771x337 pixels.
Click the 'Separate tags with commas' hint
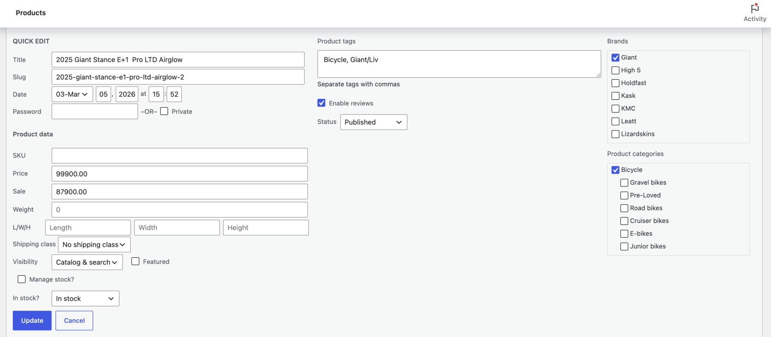[358, 84]
